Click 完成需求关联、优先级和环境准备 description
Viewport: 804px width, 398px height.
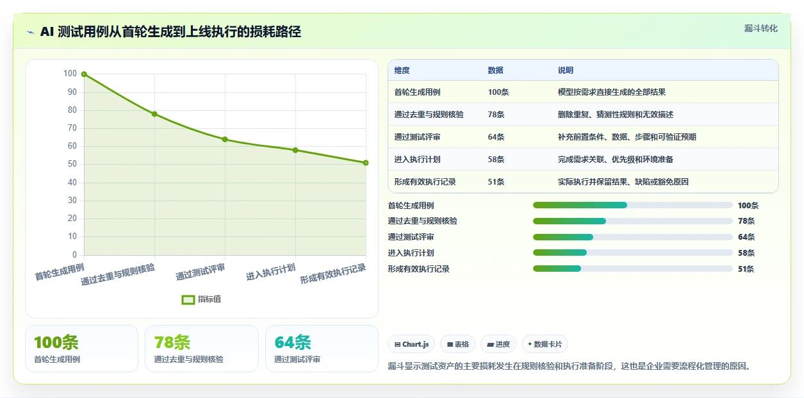pyautogui.click(x=616, y=160)
